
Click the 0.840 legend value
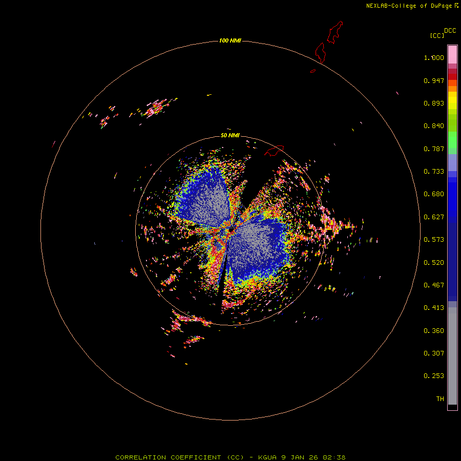pyautogui.click(x=434, y=126)
